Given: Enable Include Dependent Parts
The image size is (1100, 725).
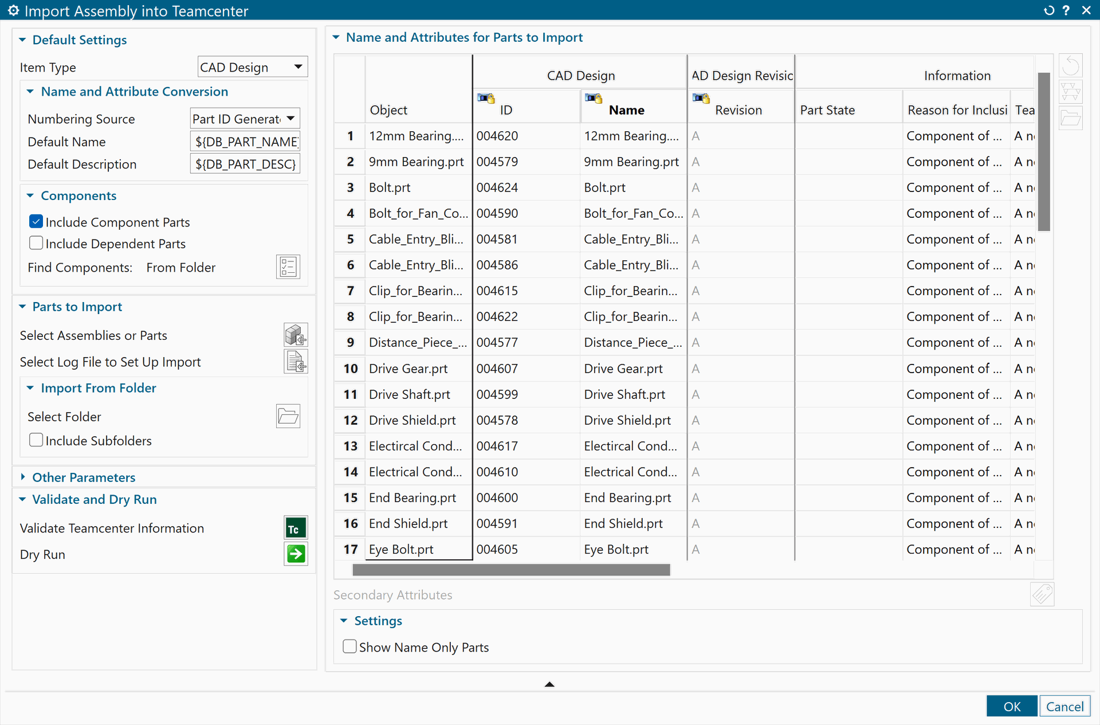Looking at the screenshot, I should pos(36,244).
